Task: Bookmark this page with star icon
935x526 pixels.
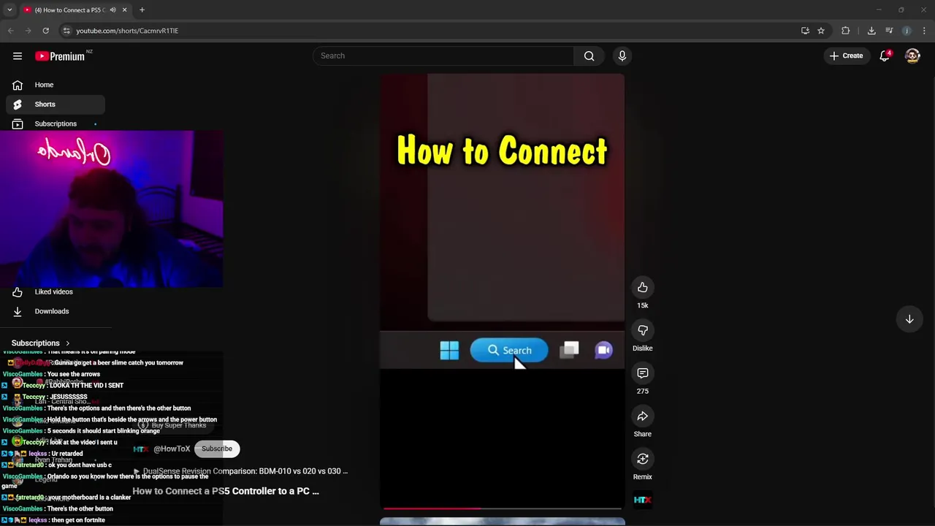Action: [821, 31]
